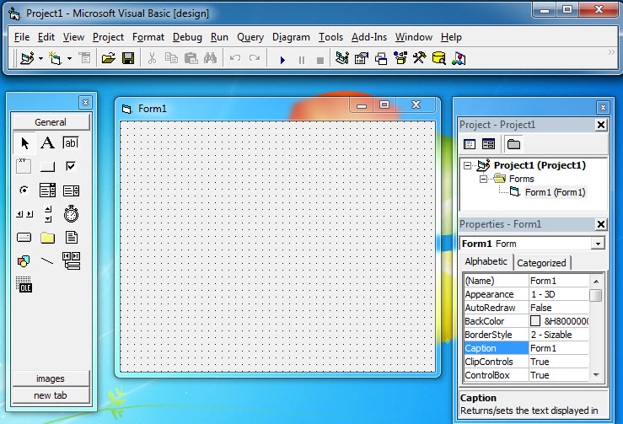This screenshot has height=424, width=623.
Task: Click View Code icon in Project panel
Action: [x=470, y=144]
